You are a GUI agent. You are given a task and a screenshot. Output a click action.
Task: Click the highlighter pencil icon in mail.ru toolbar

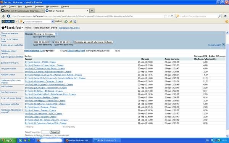pyautogui.click(x=71, y=21)
